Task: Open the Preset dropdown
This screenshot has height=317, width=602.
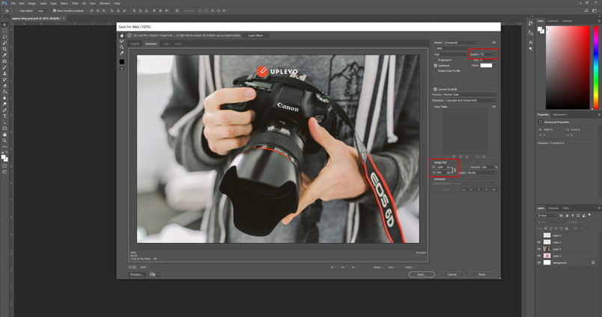Action: tap(461, 43)
